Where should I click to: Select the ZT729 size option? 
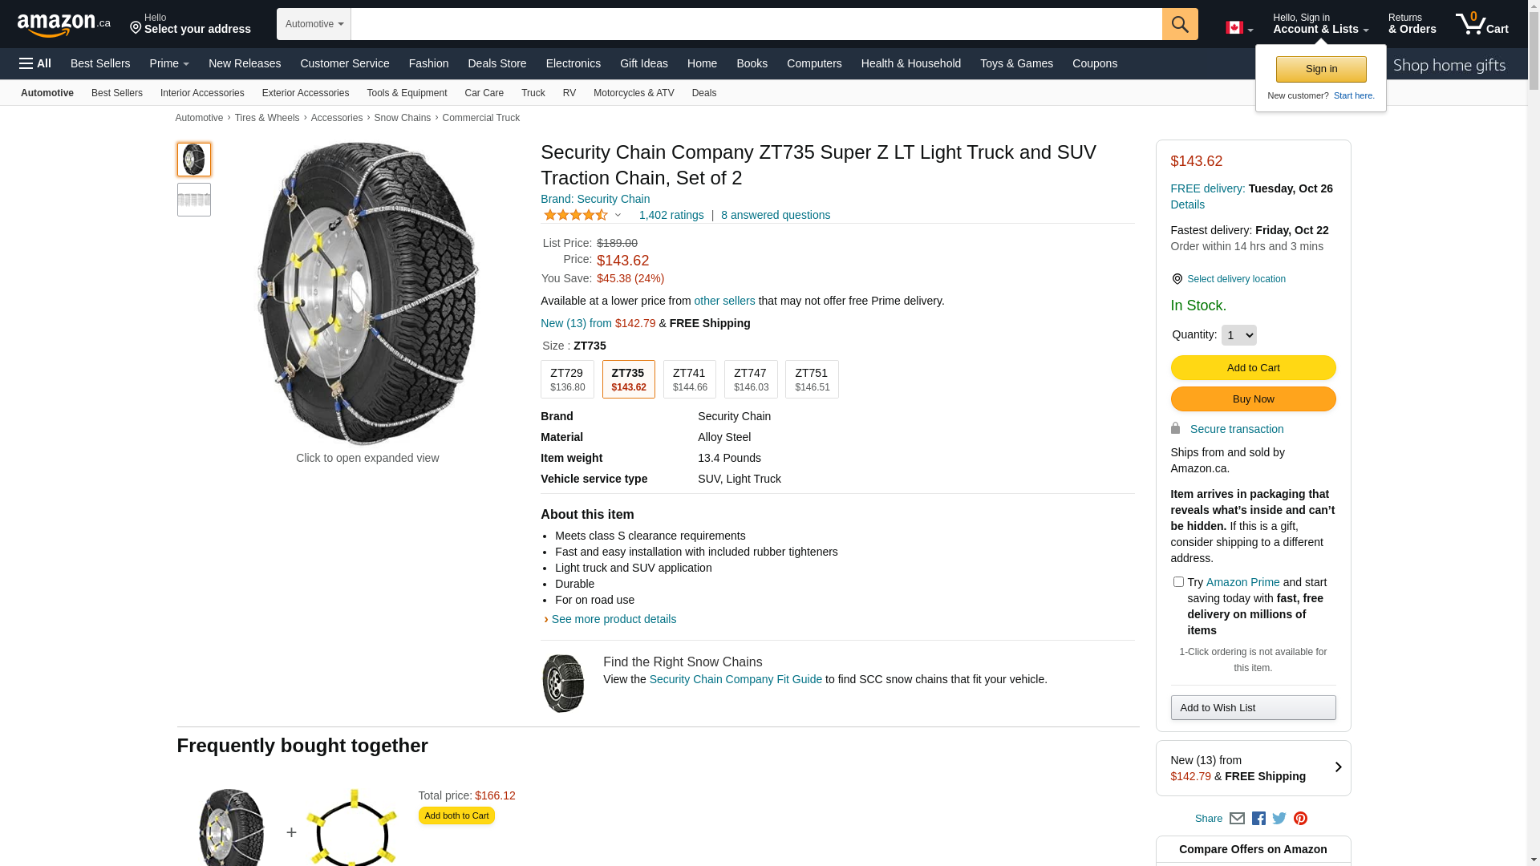tap(567, 379)
